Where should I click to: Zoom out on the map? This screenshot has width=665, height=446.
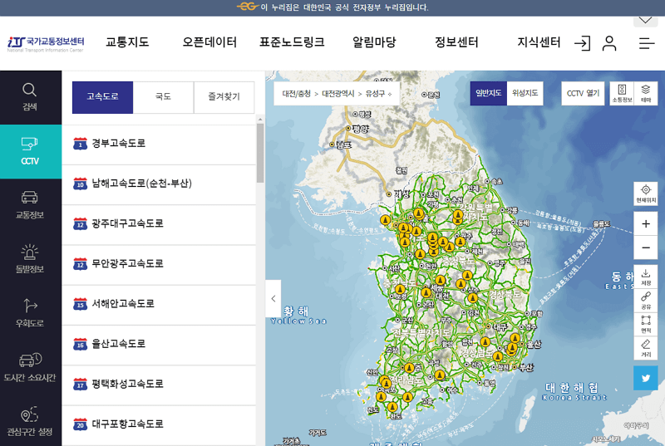(646, 248)
